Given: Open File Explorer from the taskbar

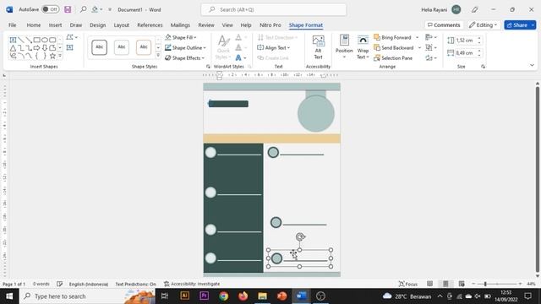Looking at the screenshot, I should point(263,296).
